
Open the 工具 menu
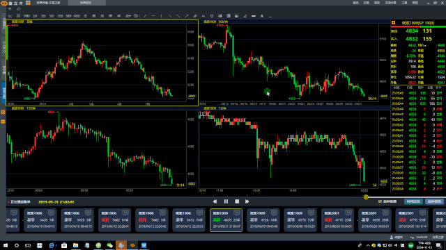(404, 3)
